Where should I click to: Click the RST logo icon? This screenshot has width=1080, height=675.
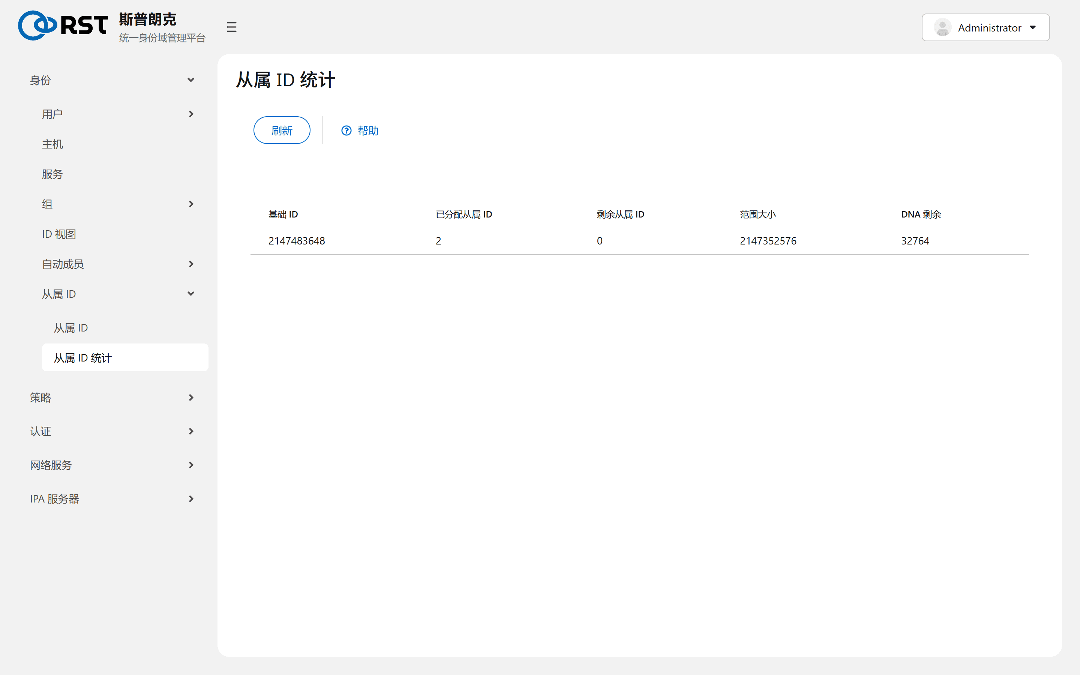[63, 25]
